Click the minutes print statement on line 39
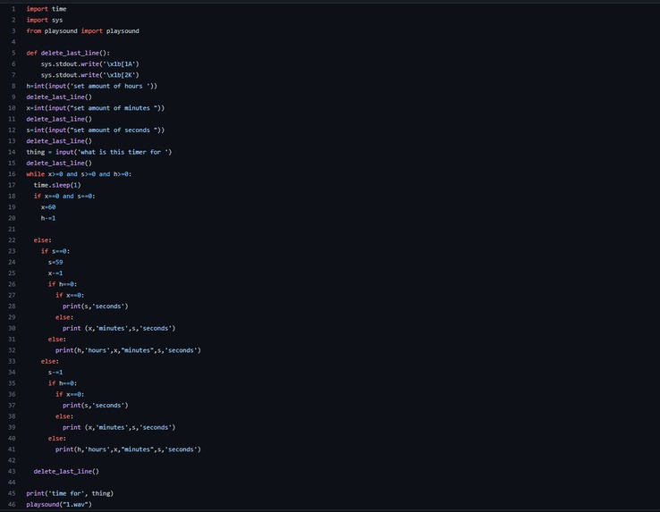 click(119, 427)
